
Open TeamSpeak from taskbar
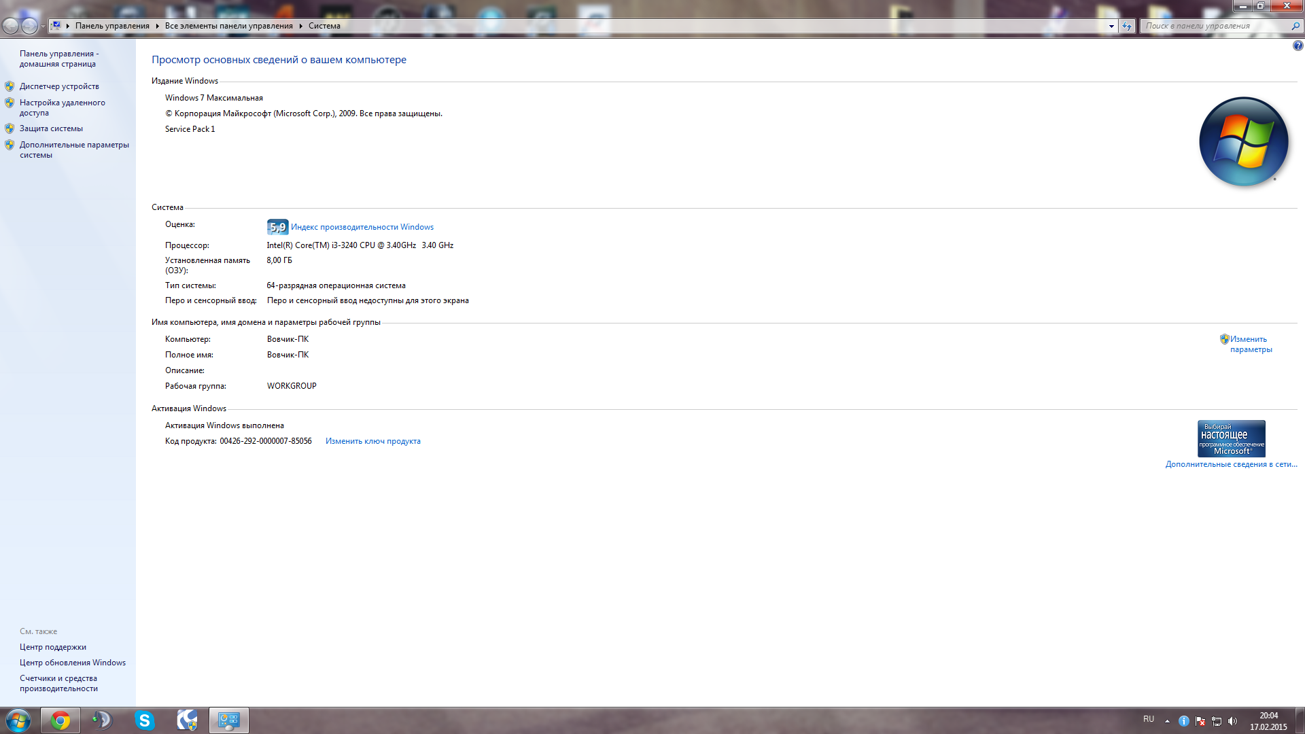[102, 720]
